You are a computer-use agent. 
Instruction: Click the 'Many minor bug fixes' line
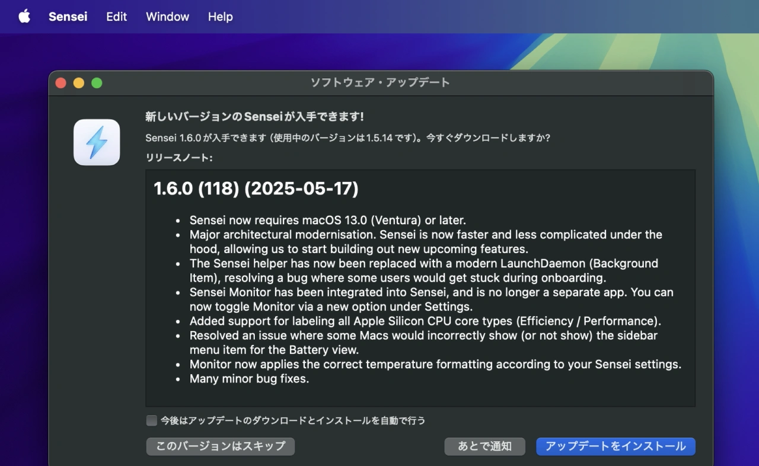click(249, 378)
